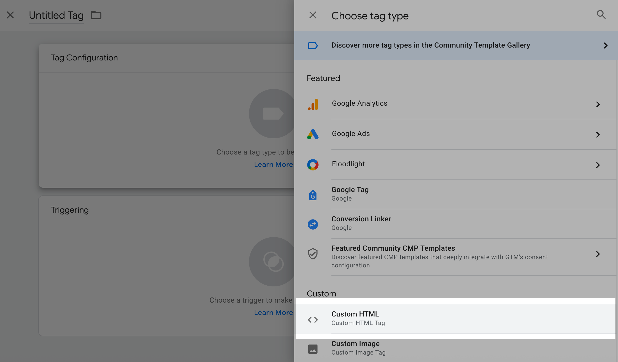Expand Google Ads chevron arrow

point(598,135)
